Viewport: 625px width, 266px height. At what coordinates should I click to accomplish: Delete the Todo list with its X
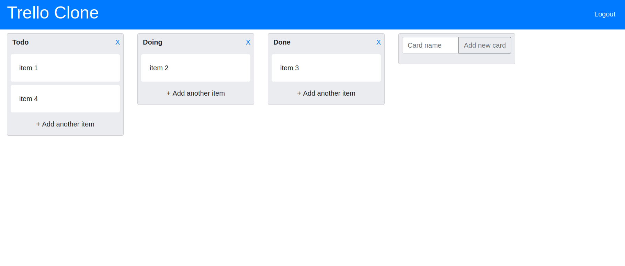tap(117, 42)
